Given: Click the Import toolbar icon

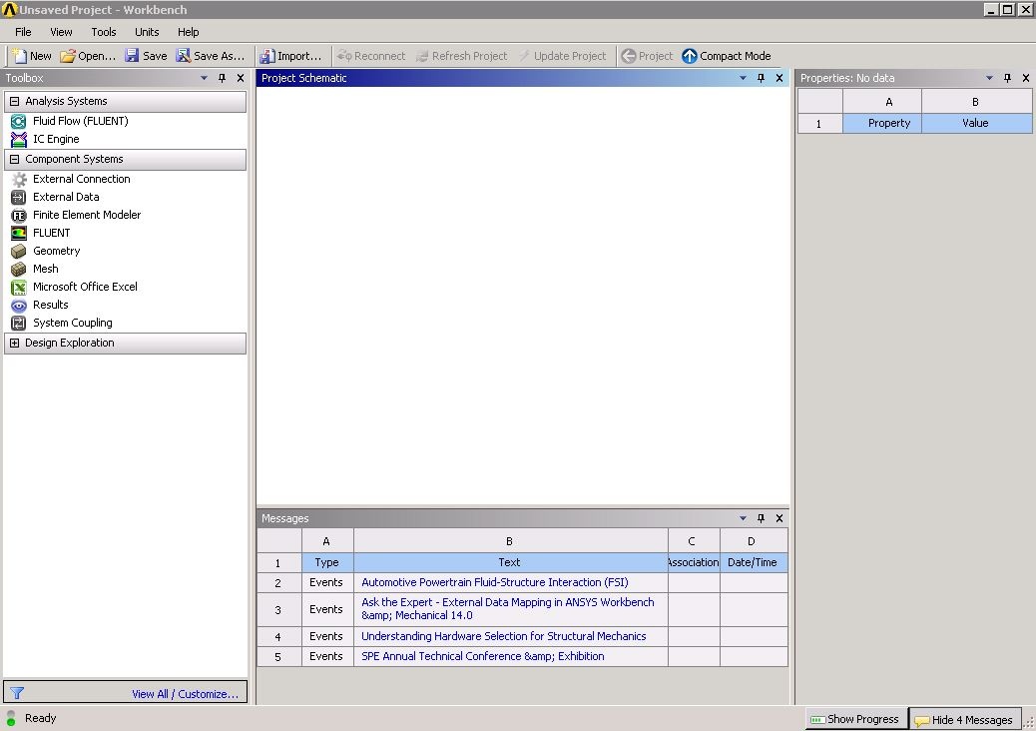Looking at the screenshot, I should [x=266, y=56].
